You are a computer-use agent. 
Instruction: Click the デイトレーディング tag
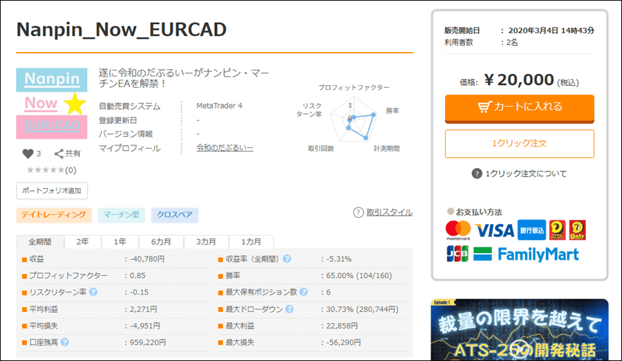pos(53,215)
